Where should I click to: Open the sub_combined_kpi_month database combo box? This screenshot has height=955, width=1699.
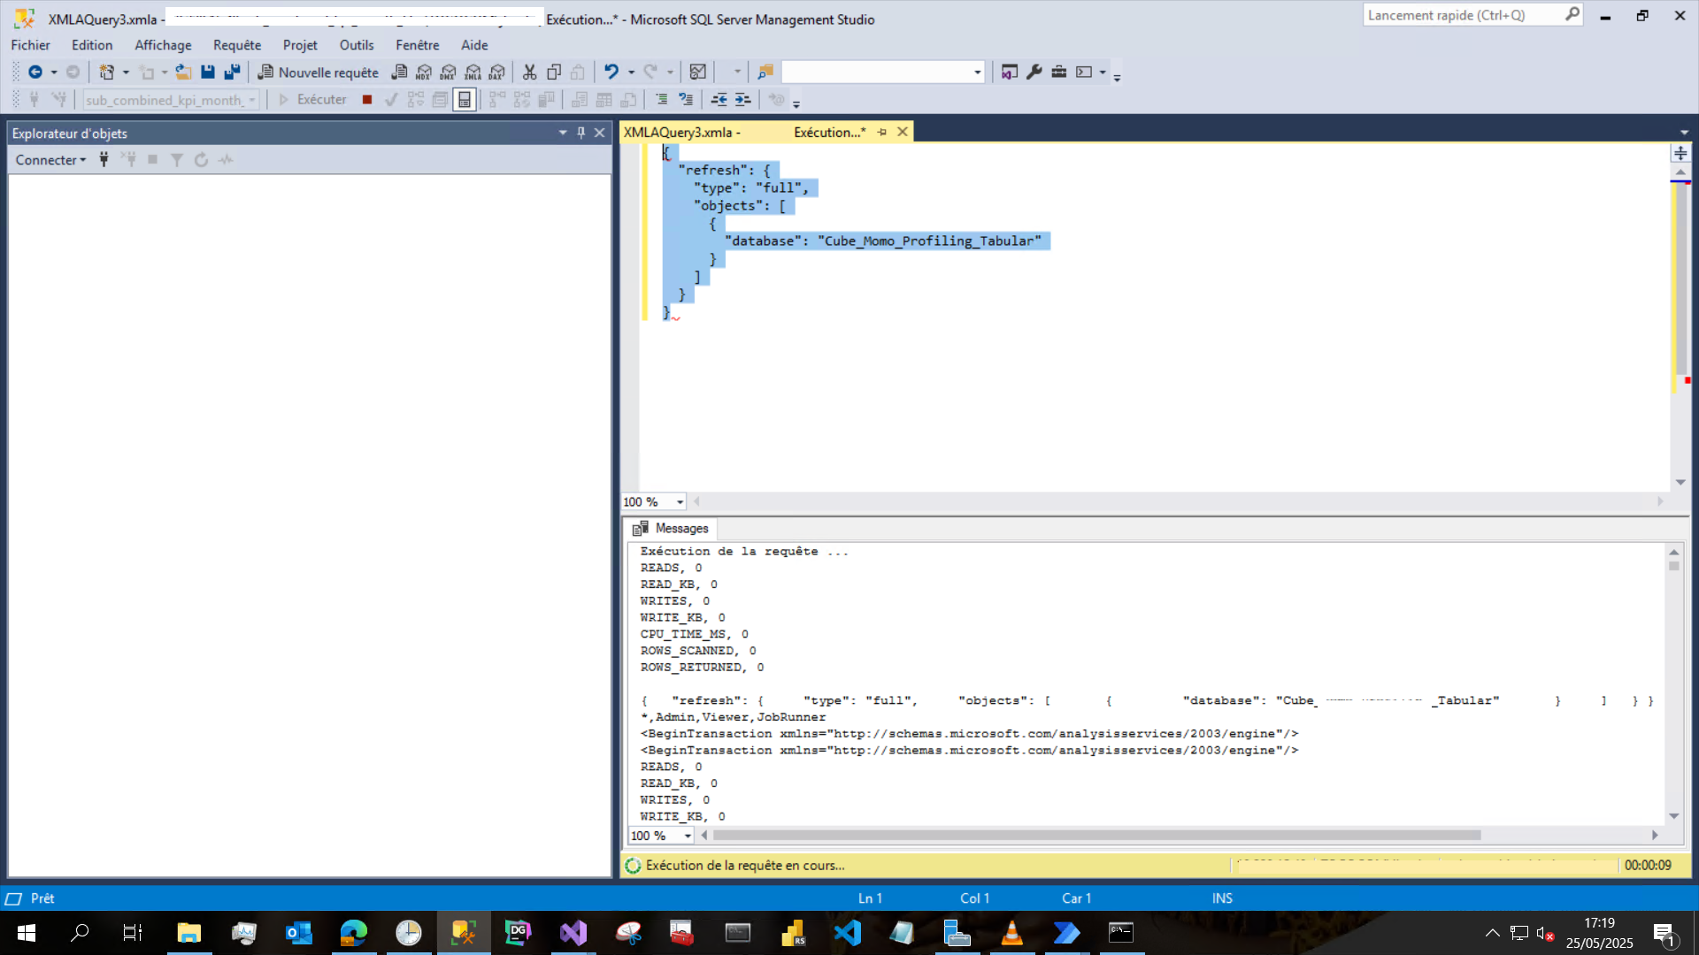171,100
